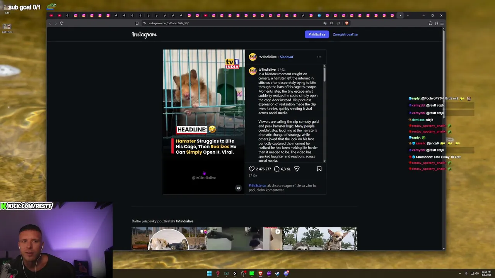Like the post with the heart icon

(252, 169)
